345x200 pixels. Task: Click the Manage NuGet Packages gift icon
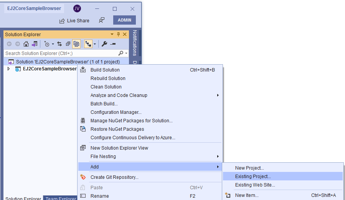pyautogui.click(x=83, y=120)
